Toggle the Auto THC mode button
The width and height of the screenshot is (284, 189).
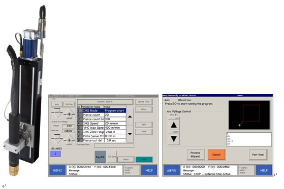coord(57,104)
